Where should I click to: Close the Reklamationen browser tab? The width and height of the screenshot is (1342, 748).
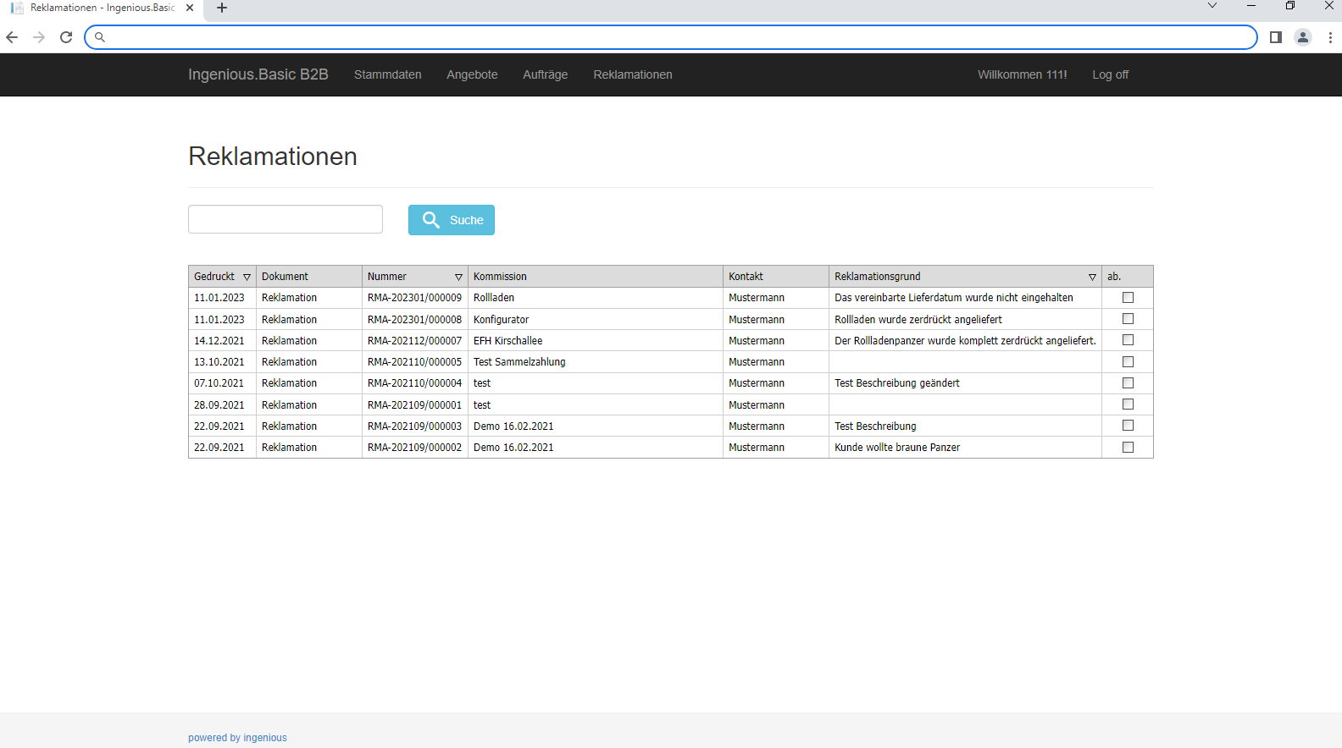point(190,8)
